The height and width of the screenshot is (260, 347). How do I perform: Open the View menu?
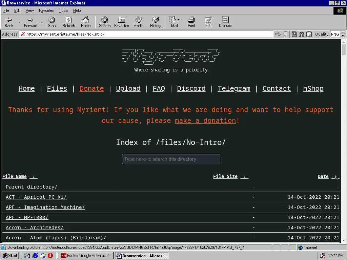tap(29, 10)
